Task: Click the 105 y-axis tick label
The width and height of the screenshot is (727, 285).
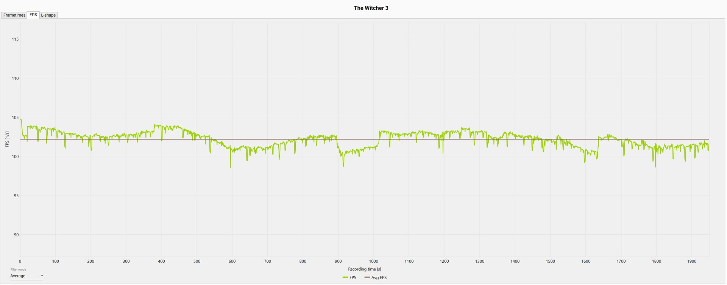Action: (x=15, y=118)
